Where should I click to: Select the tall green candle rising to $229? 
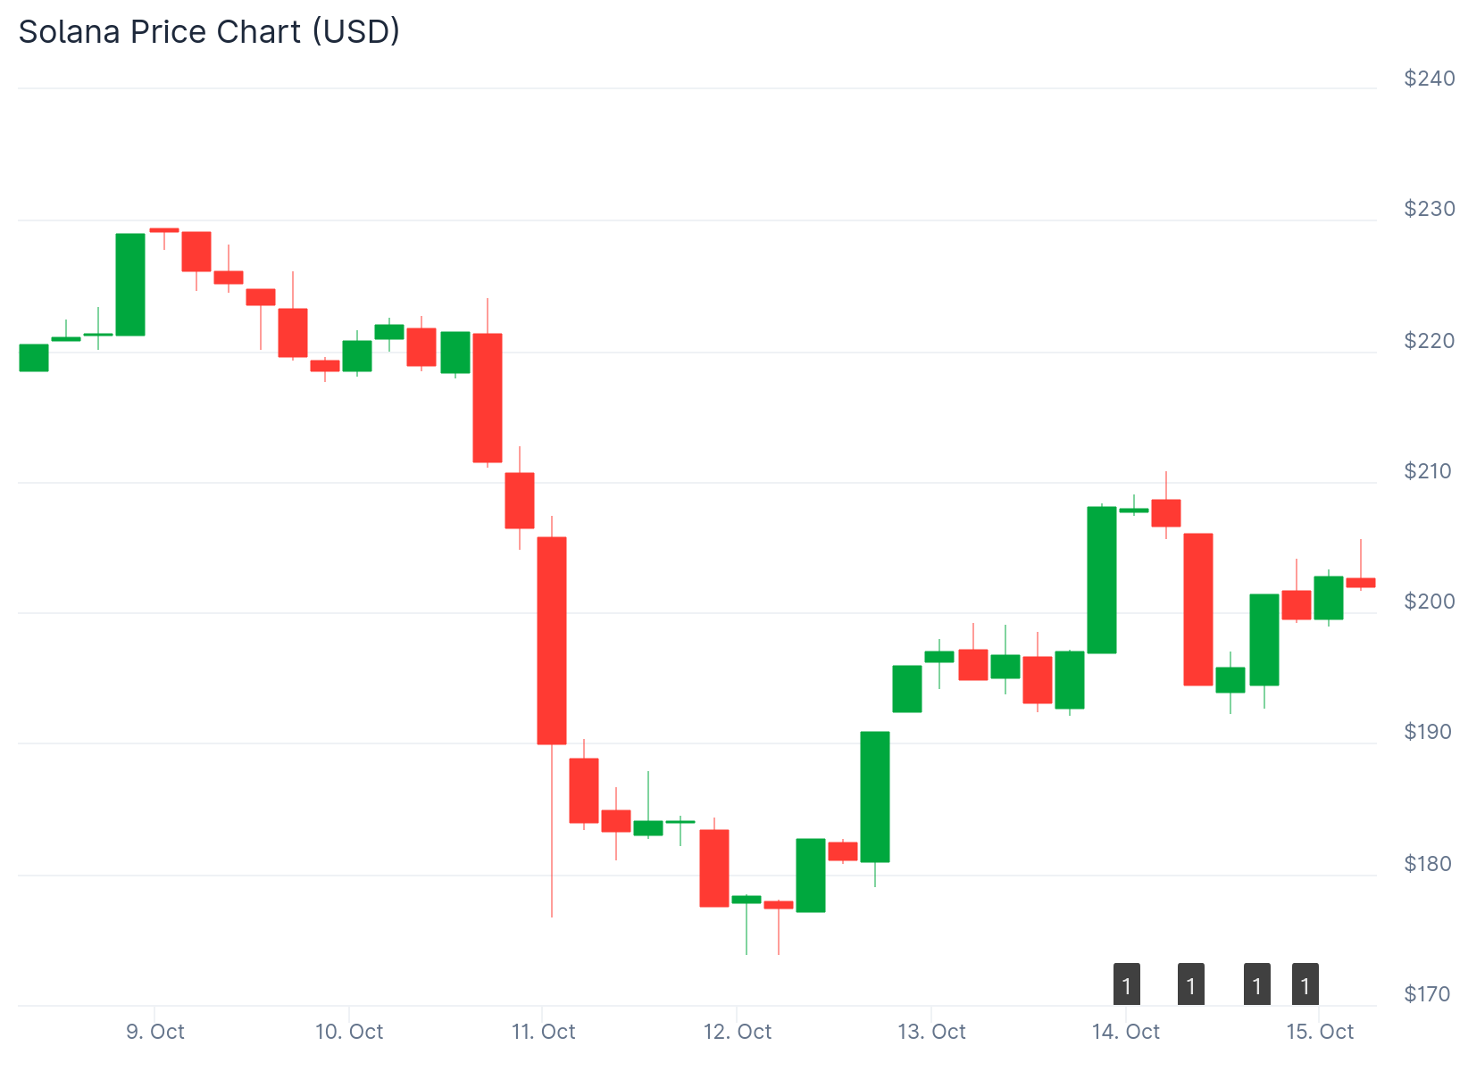[130, 285]
